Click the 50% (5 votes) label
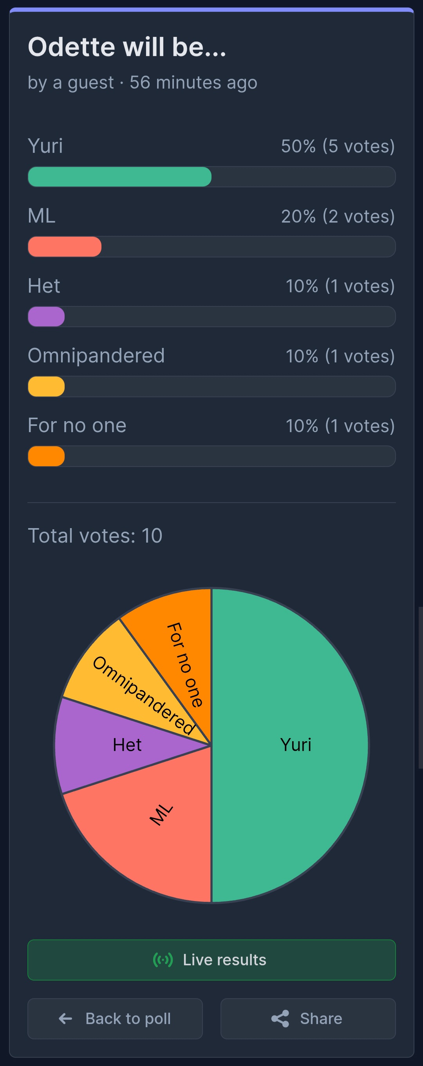This screenshot has width=423, height=1066. pos(338,146)
